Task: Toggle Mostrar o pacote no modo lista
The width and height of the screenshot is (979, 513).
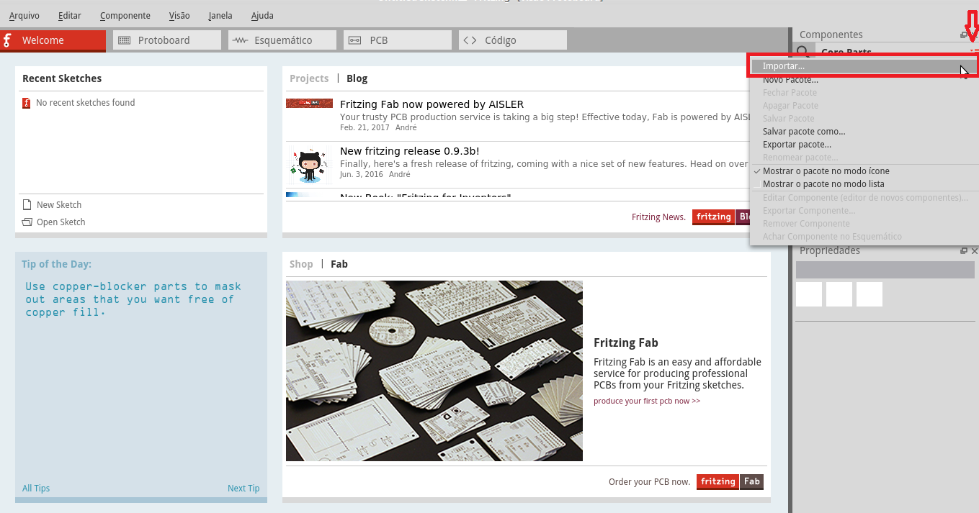Action: click(863, 184)
